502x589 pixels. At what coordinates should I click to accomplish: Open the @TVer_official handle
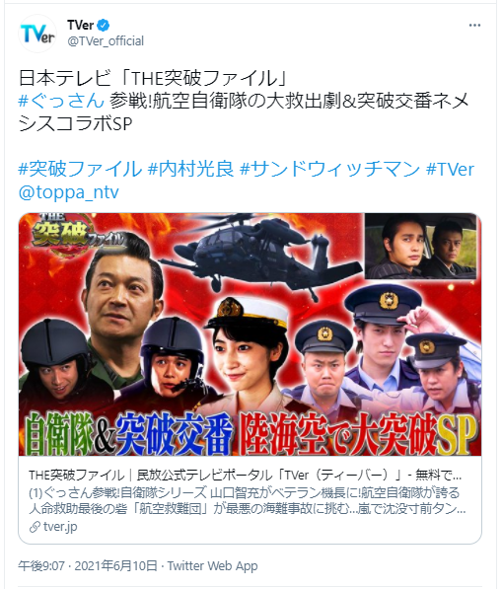[x=106, y=41]
